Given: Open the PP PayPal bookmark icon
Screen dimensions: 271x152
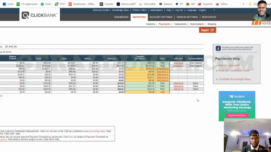Looking at the screenshot, I should 177,4.
